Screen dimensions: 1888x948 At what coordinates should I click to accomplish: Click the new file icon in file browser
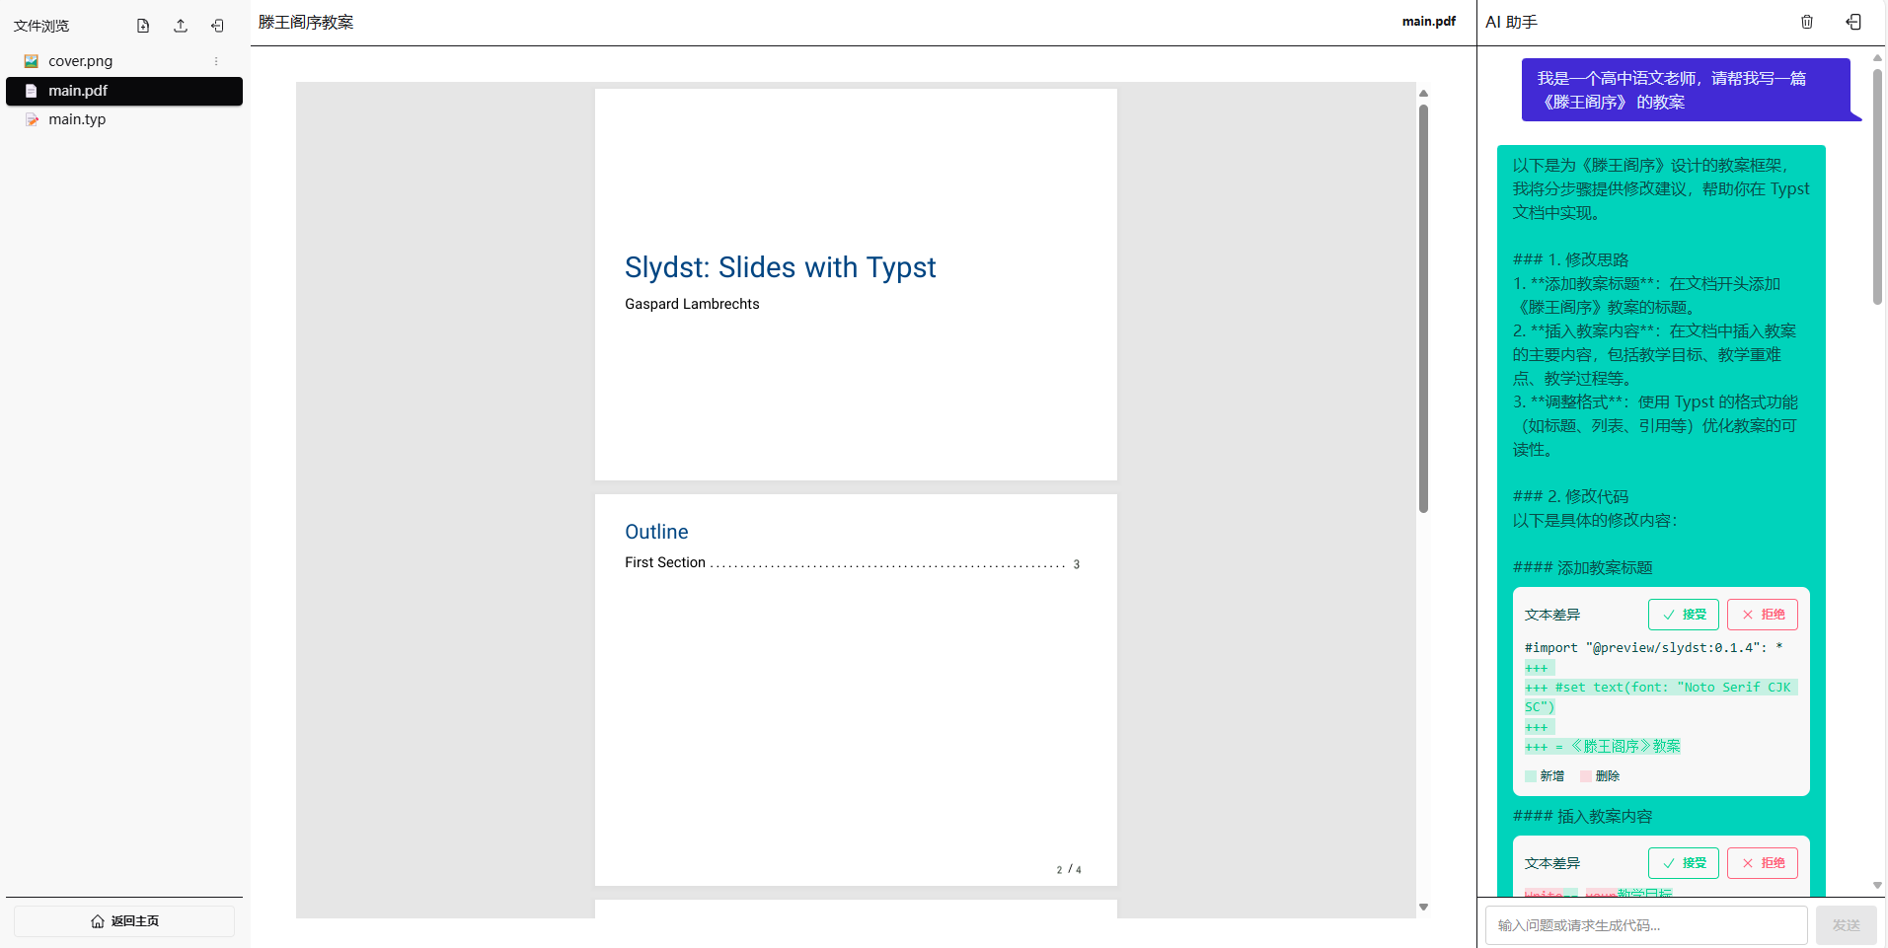[x=143, y=26]
